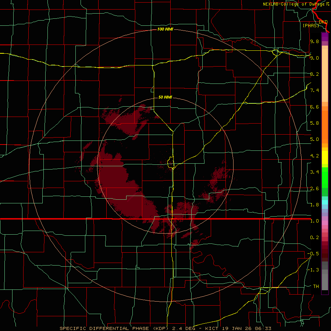Pick the pale peach segment of color bar

tap(325, 76)
